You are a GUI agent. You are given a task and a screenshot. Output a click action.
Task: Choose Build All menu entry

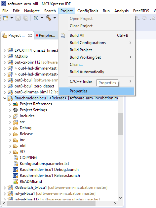coord(97,35)
